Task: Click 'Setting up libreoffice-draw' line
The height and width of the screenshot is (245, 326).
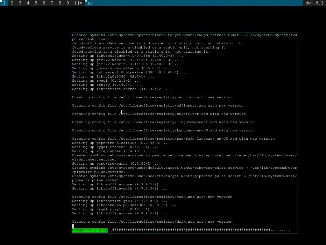Action: tap(120, 213)
